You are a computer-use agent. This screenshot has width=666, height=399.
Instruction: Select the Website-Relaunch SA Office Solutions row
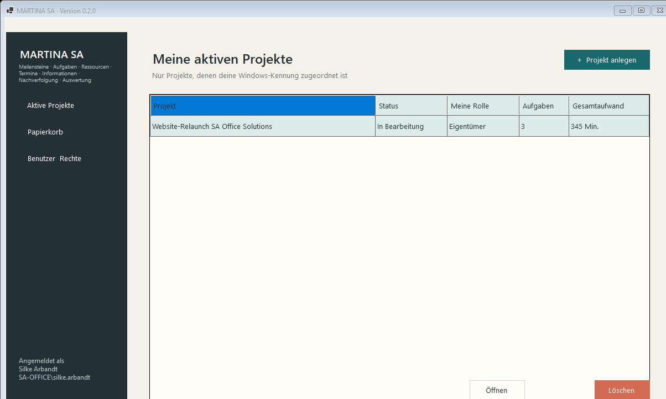pos(399,126)
